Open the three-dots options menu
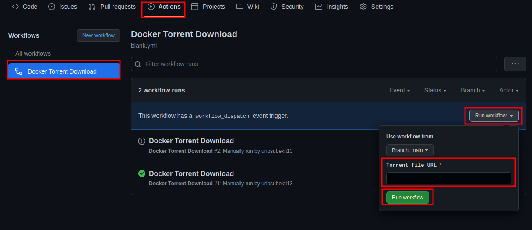The height and width of the screenshot is (230, 532). 515,64
